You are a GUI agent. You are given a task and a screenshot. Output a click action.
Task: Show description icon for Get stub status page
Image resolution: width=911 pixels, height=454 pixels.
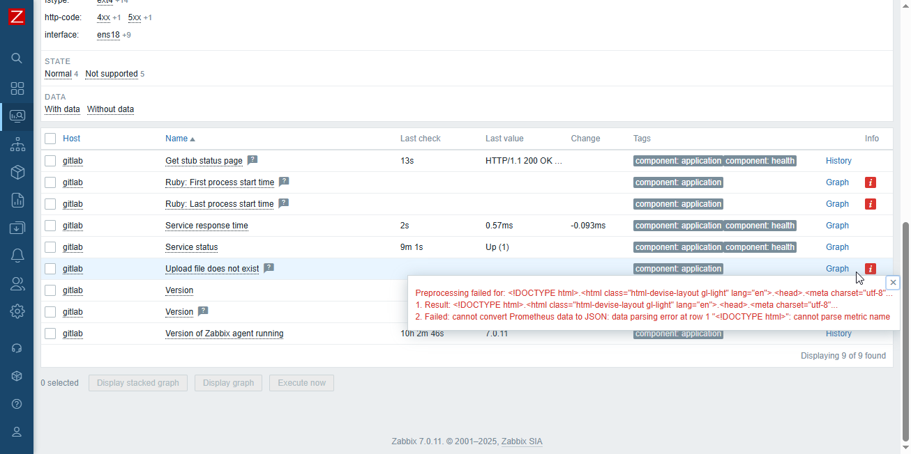point(253,160)
